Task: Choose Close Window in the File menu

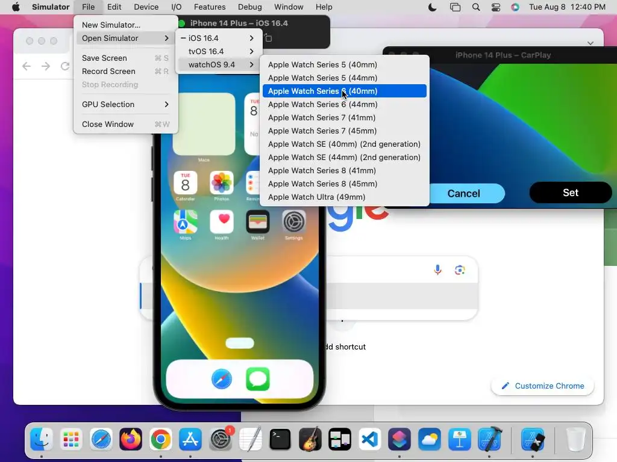Action: 125,124
